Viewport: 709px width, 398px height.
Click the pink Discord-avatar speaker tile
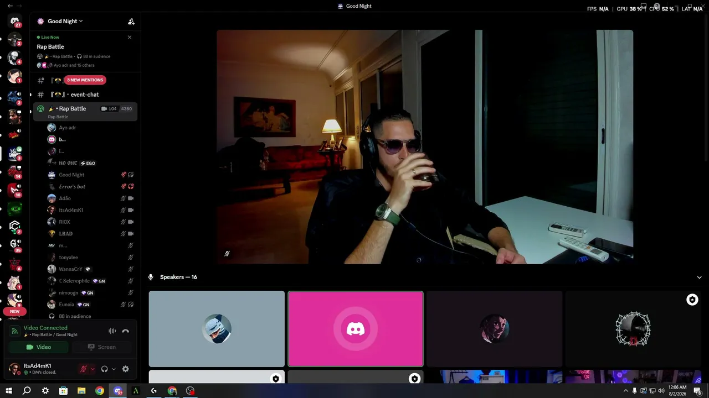click(356, 329)
